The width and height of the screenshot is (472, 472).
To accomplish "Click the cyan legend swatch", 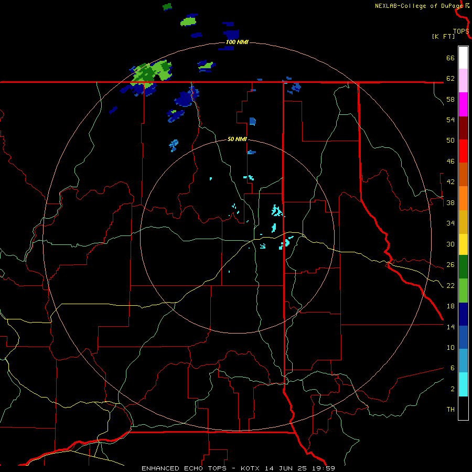I will 463,384.
